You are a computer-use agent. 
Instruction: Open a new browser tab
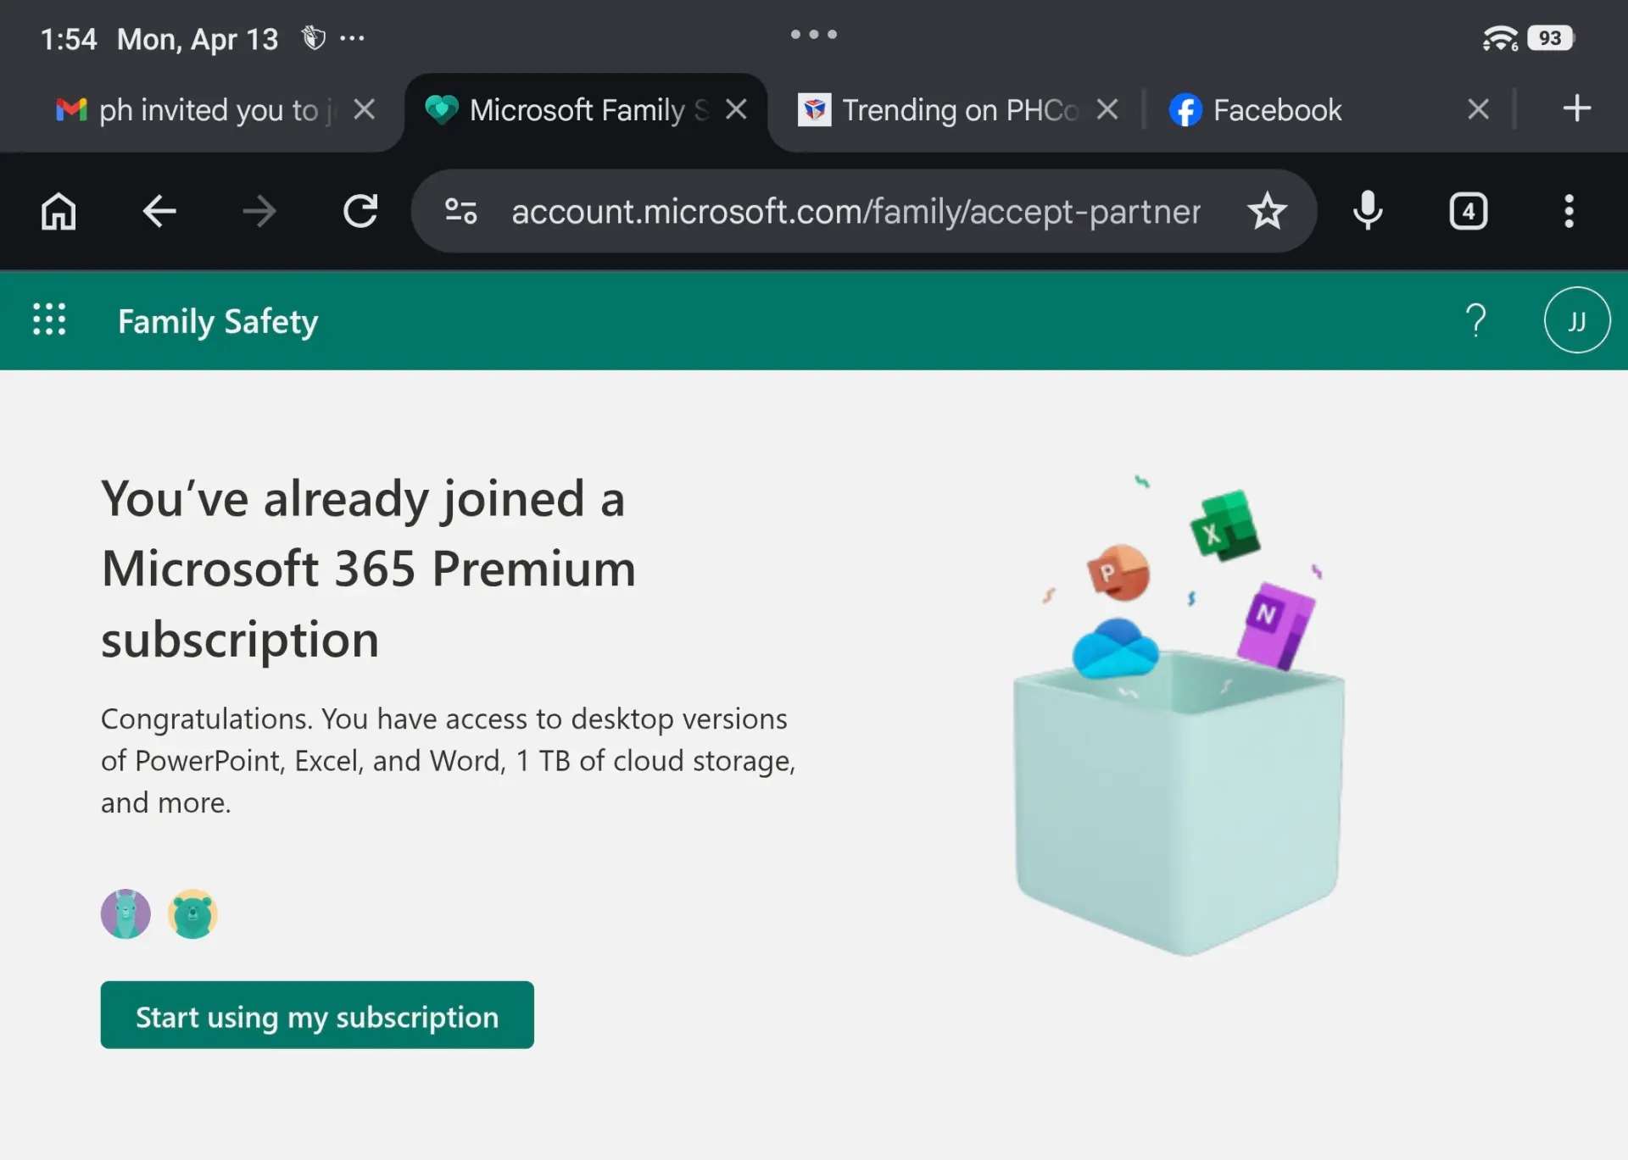coord(1576,108)
